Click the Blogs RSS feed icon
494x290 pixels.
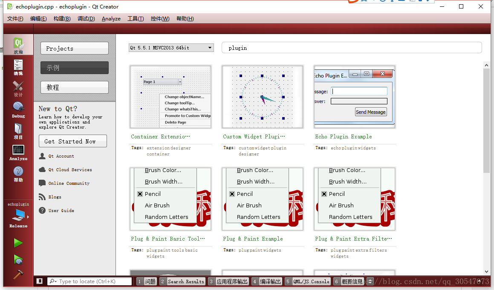point(42,197)
